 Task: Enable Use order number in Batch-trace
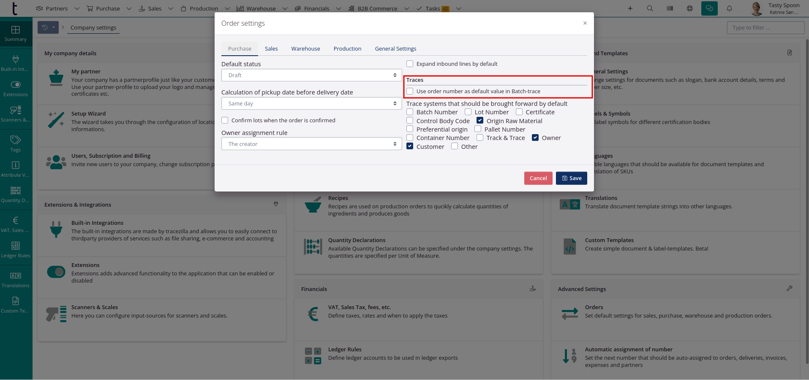click(410, 91)
